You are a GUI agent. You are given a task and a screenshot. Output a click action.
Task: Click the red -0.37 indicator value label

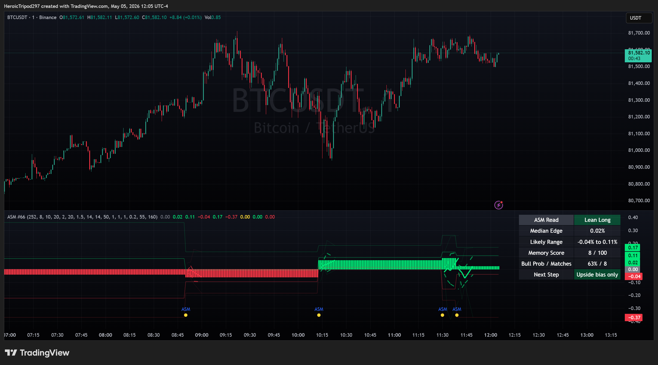coord(634,318)
